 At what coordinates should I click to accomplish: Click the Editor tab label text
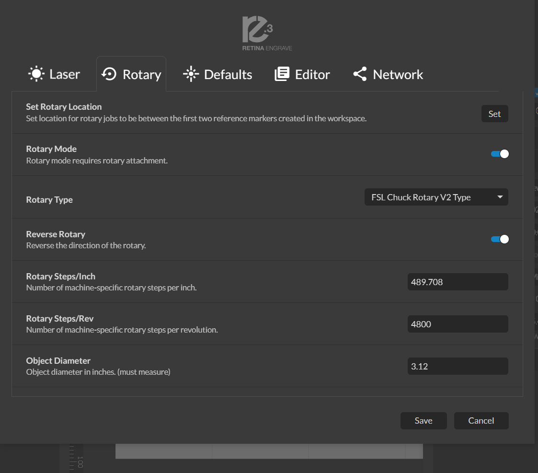coord(312,75)
